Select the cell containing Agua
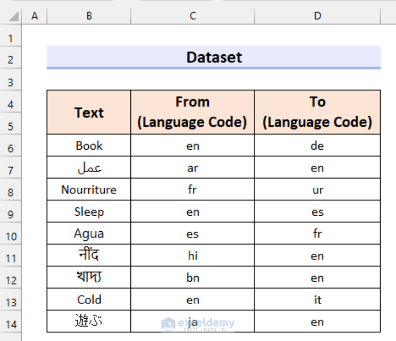The height and width of the screenshot is (341, 396). pos(89,233)
